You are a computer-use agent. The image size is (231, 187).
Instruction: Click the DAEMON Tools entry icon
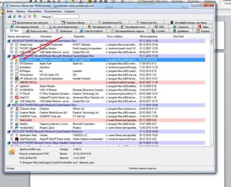pyautogui.click(x=17, y=116)
